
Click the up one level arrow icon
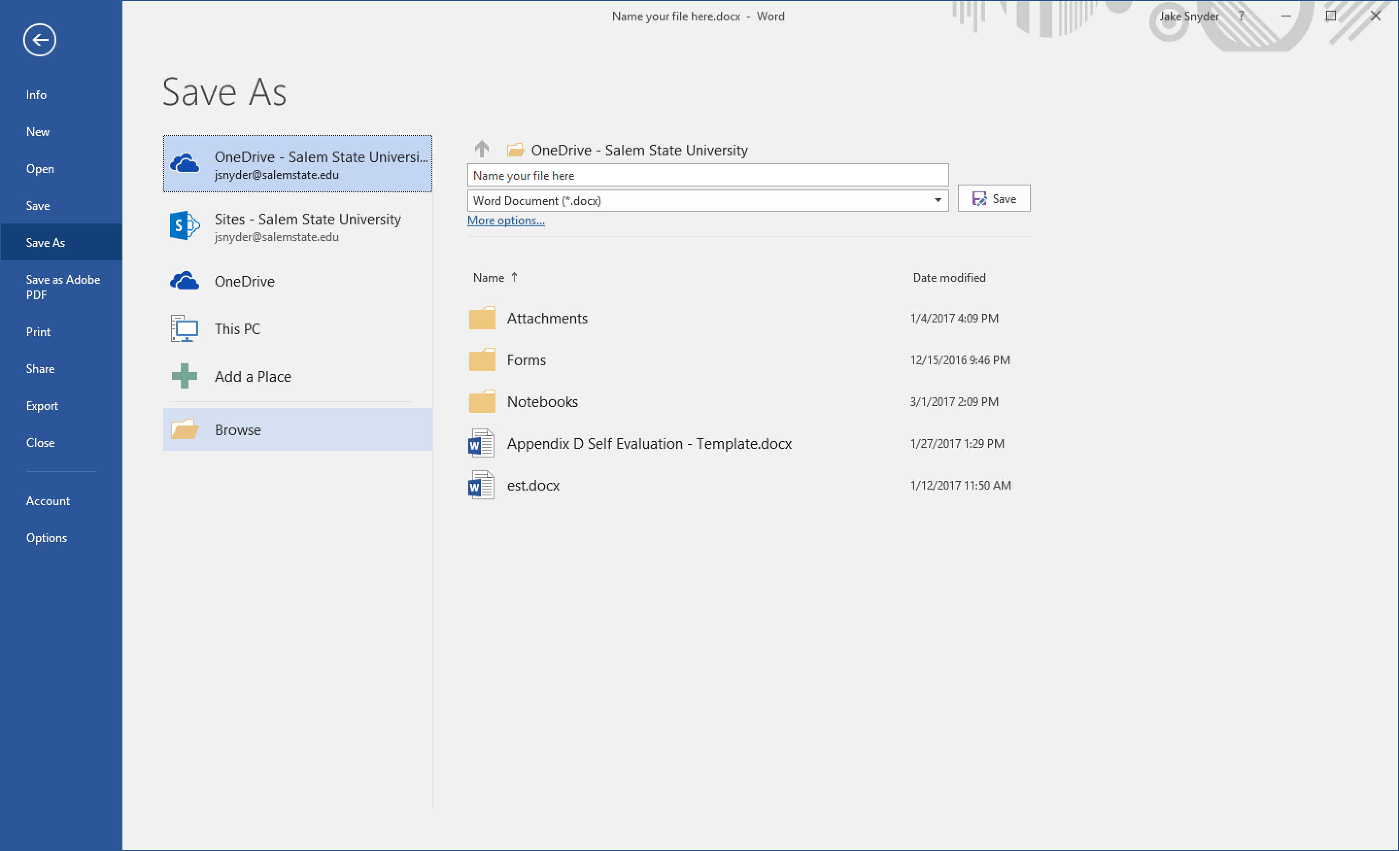coord(481,149)
